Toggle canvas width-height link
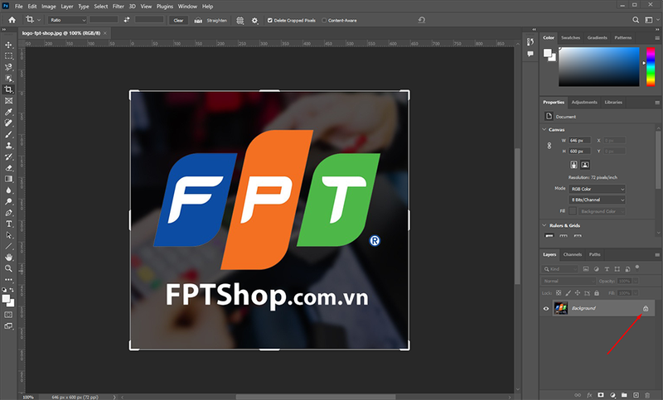Screen dimensions: 663x400 coord(549,146)
